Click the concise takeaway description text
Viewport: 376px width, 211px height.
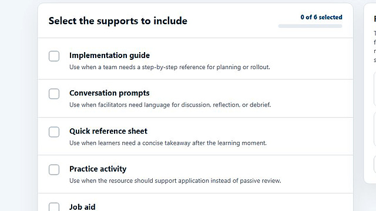pyautogui.click(x=168, y=143)
